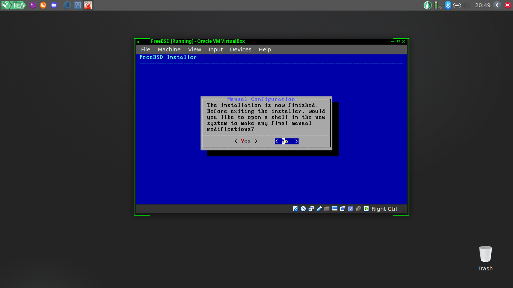Click the Bluetooth tray icon
The image size is (513, 288).
pyautogui.click(x=448, y=5)
